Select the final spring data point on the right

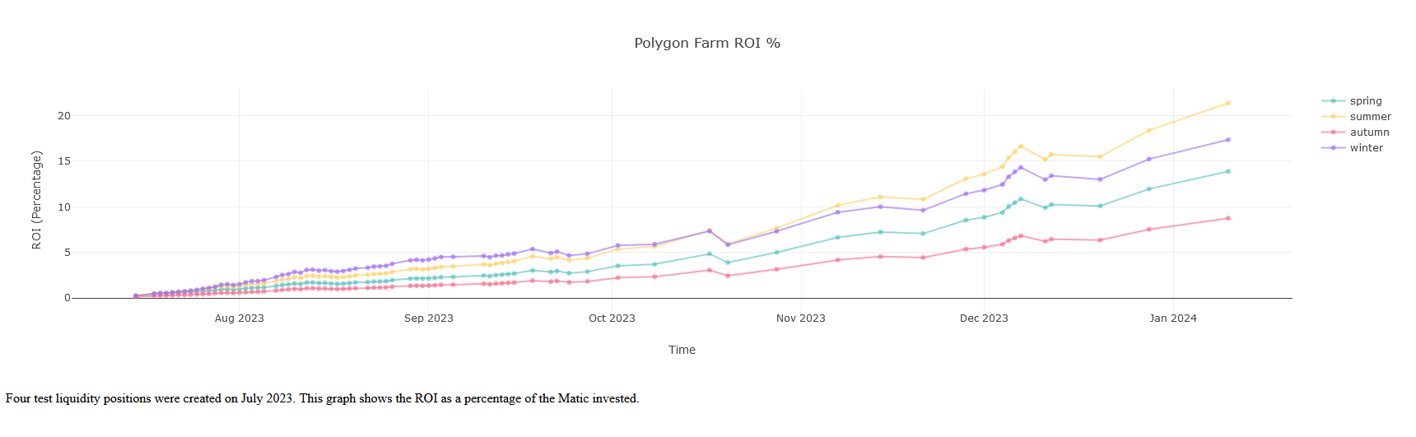pyautogui.click(x=1227, y=171)
